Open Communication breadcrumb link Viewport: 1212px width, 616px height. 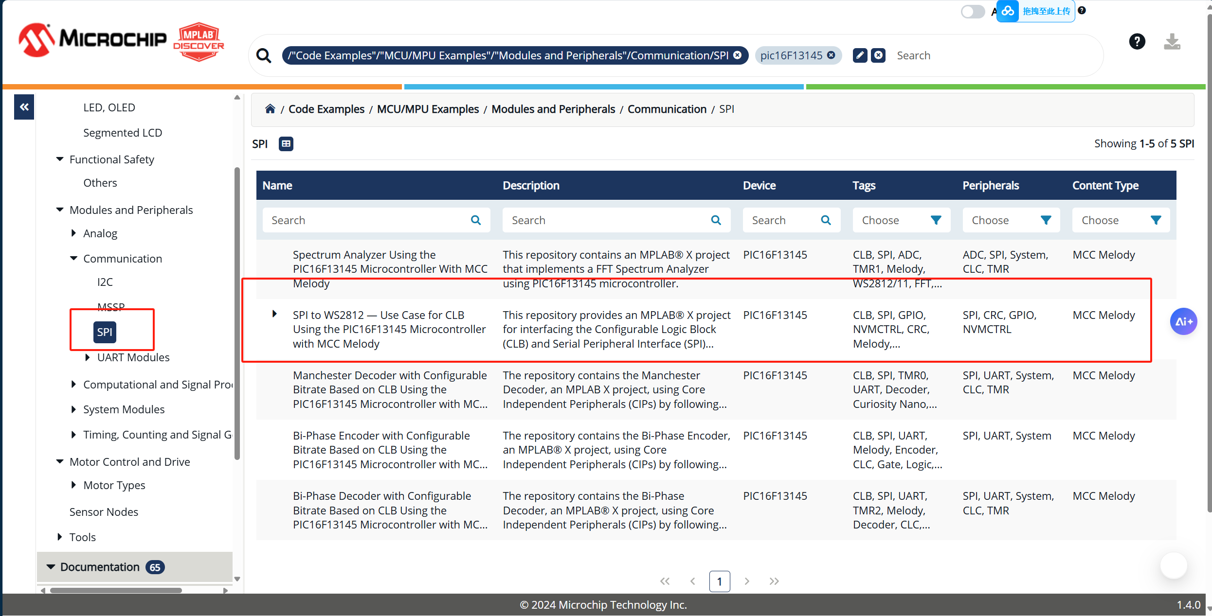pyautogui.click(x=667, y=109)
